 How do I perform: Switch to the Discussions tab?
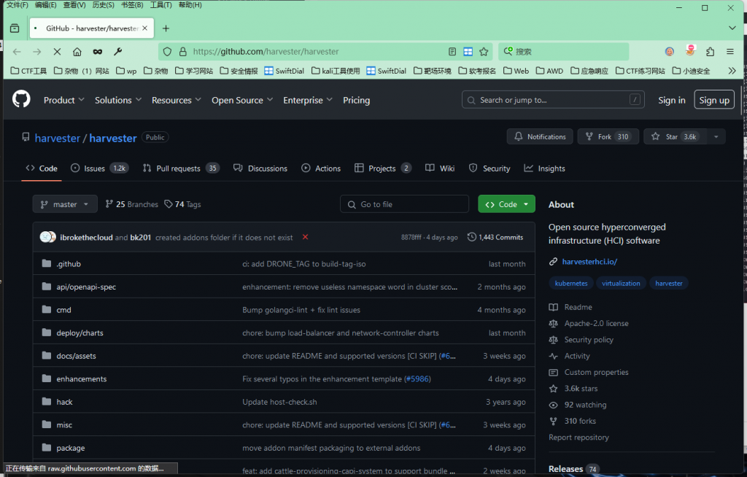click(x=260, y=168)
